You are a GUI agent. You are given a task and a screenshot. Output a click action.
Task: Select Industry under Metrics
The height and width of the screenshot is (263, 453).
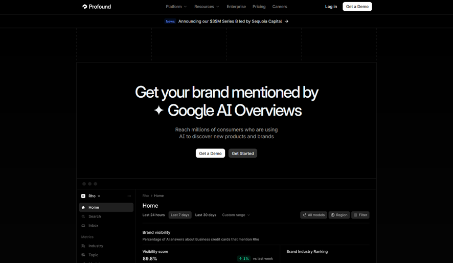coord(106,246)
